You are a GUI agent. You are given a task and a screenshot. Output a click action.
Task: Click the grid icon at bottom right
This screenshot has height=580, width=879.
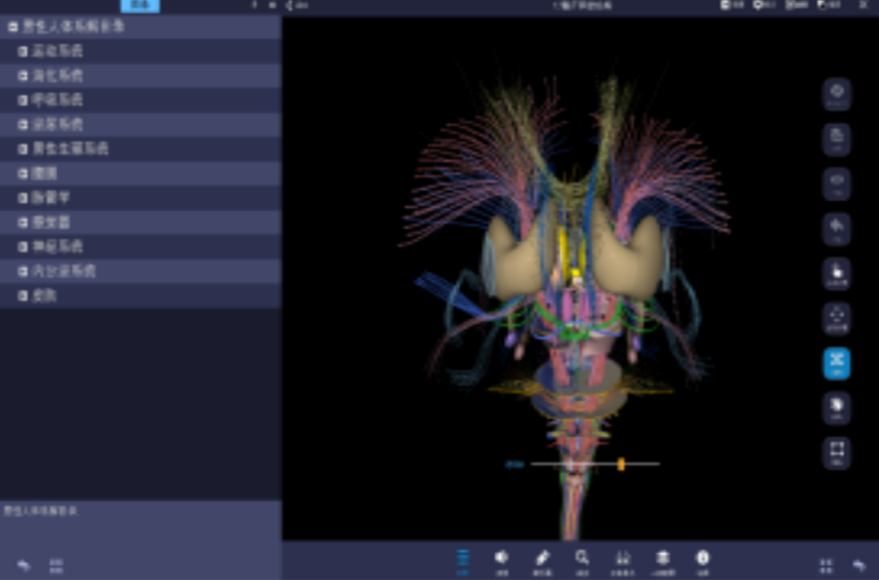pyautogui.click(x=826, y=565)
